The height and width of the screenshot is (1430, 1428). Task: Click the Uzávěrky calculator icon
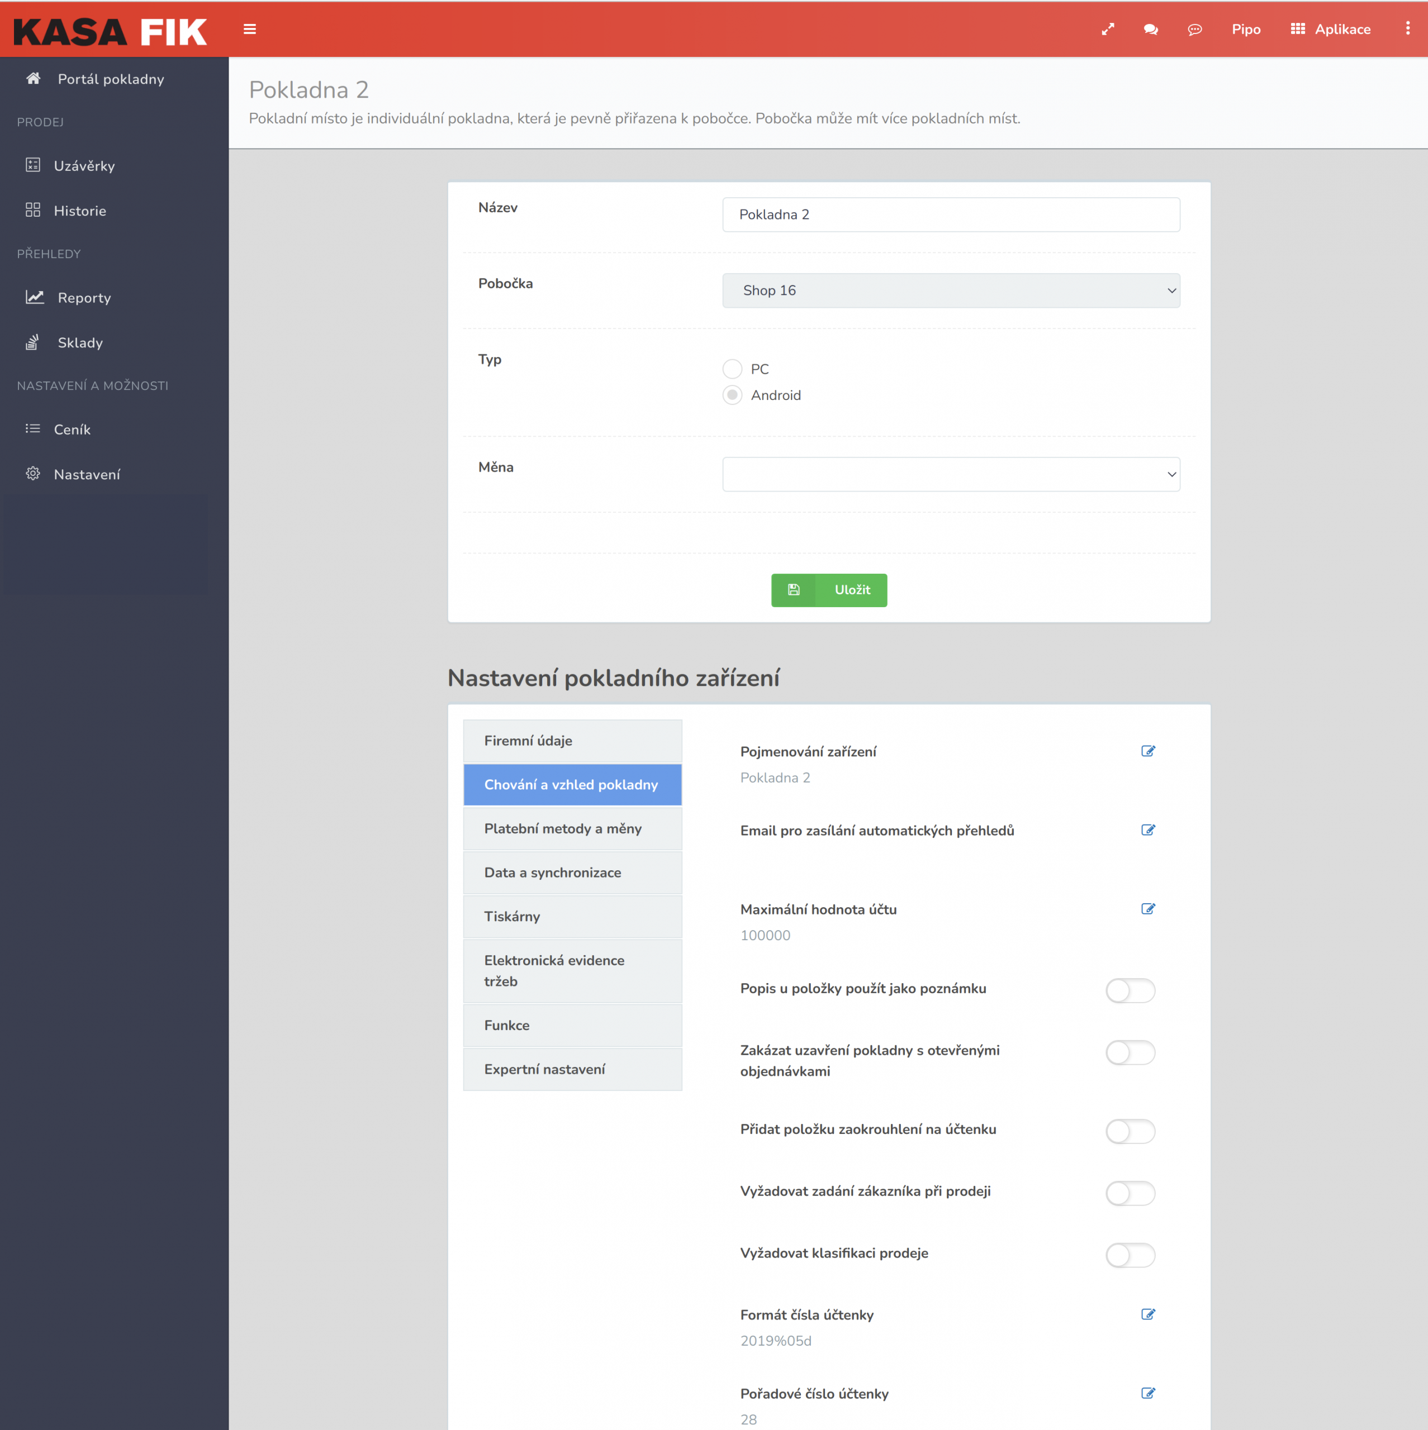[32, 165]
